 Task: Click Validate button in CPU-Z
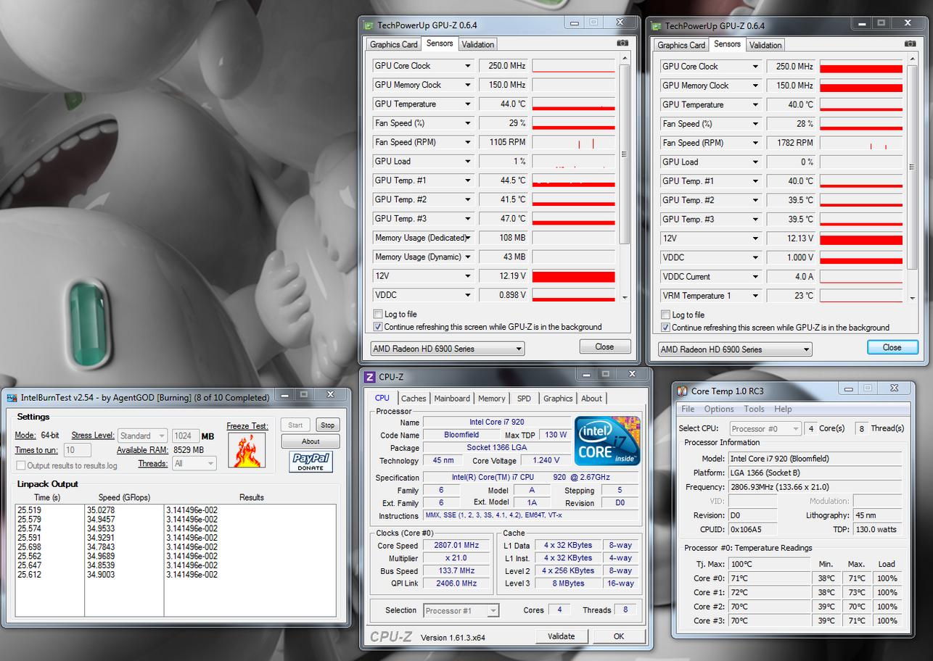tap(561, 636)
